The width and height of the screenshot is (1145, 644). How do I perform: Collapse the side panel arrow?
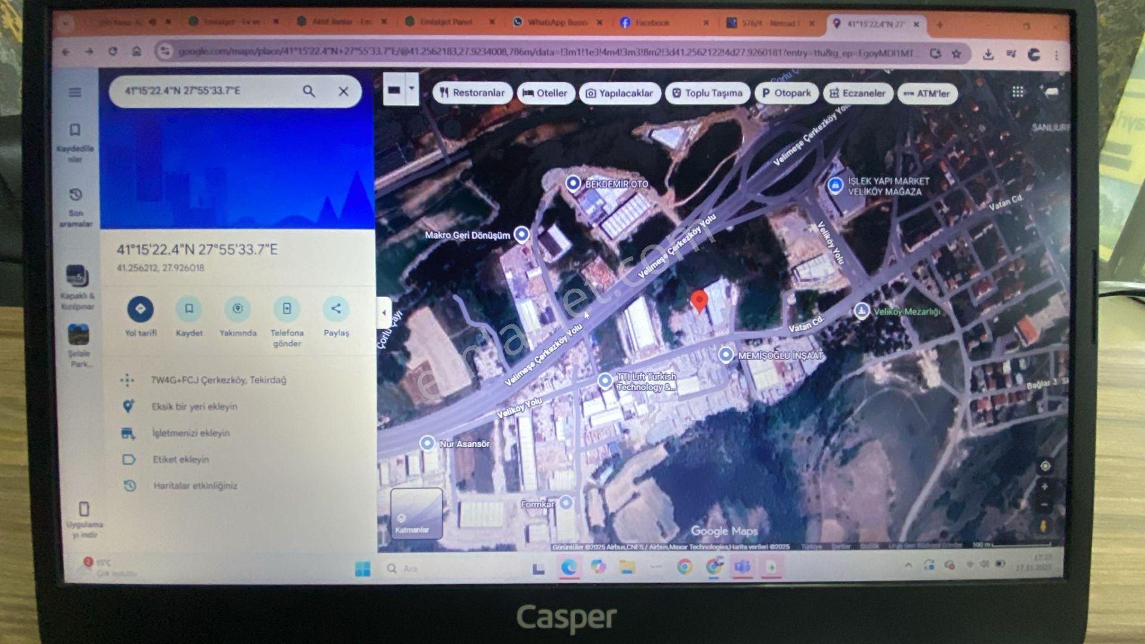coord(384,312)
